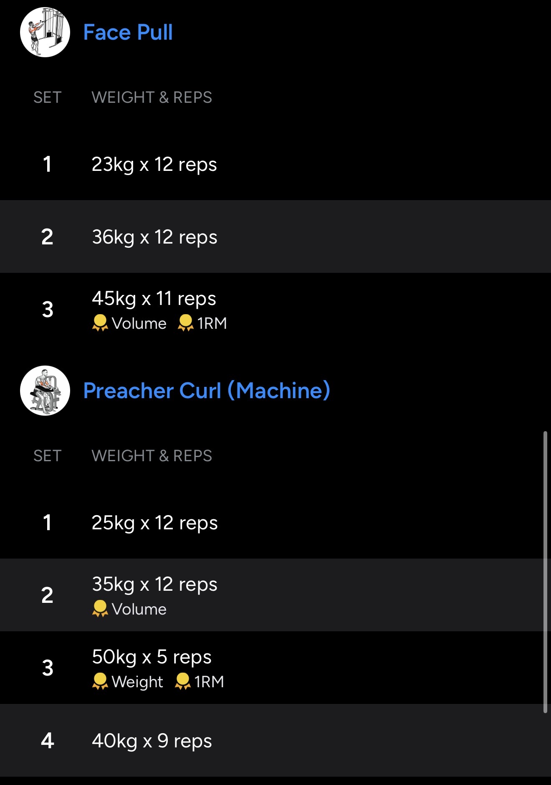Tap 1RM medal icon on 50kg set
This screenshot has width=551, height=785.
183,681
